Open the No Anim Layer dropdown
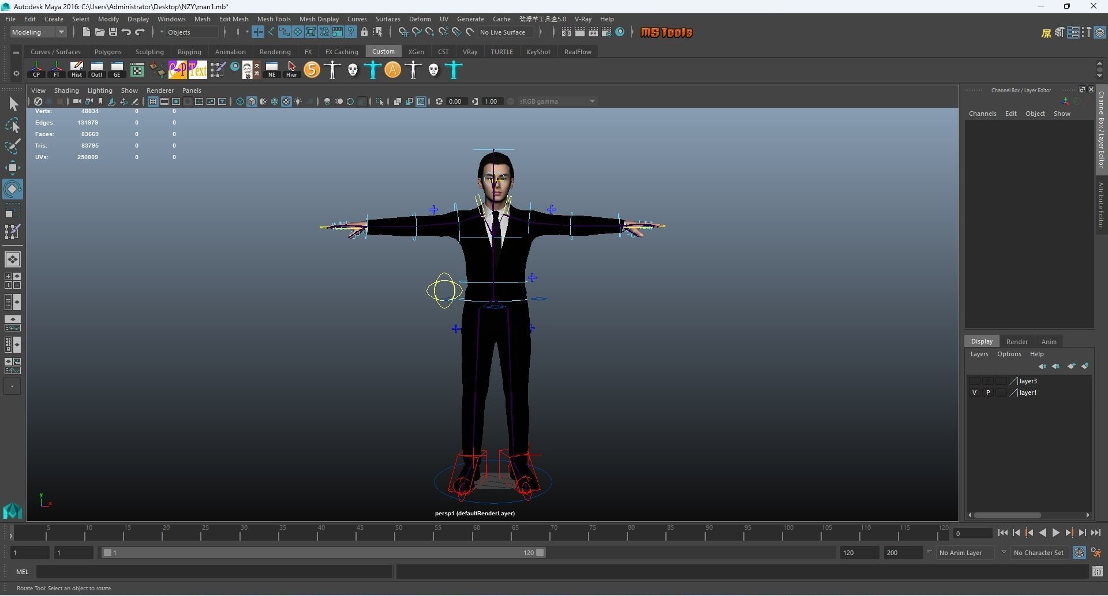This screenshot has height=596, width=1108. pyautogui.click(x=965, y=553)
